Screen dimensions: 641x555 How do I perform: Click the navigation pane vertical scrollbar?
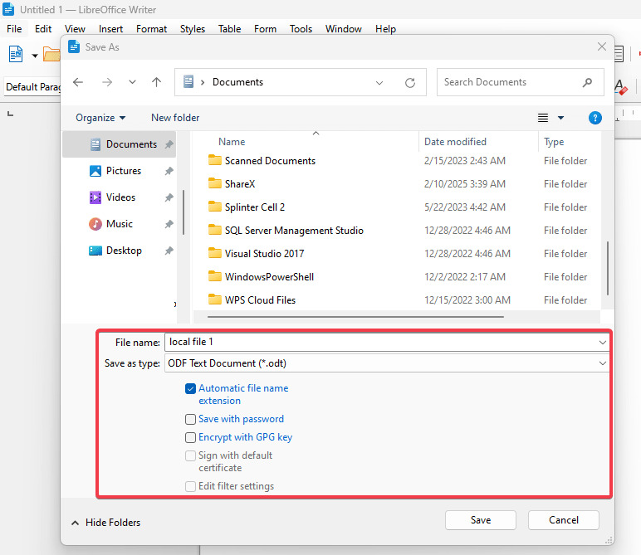[183, 212]
